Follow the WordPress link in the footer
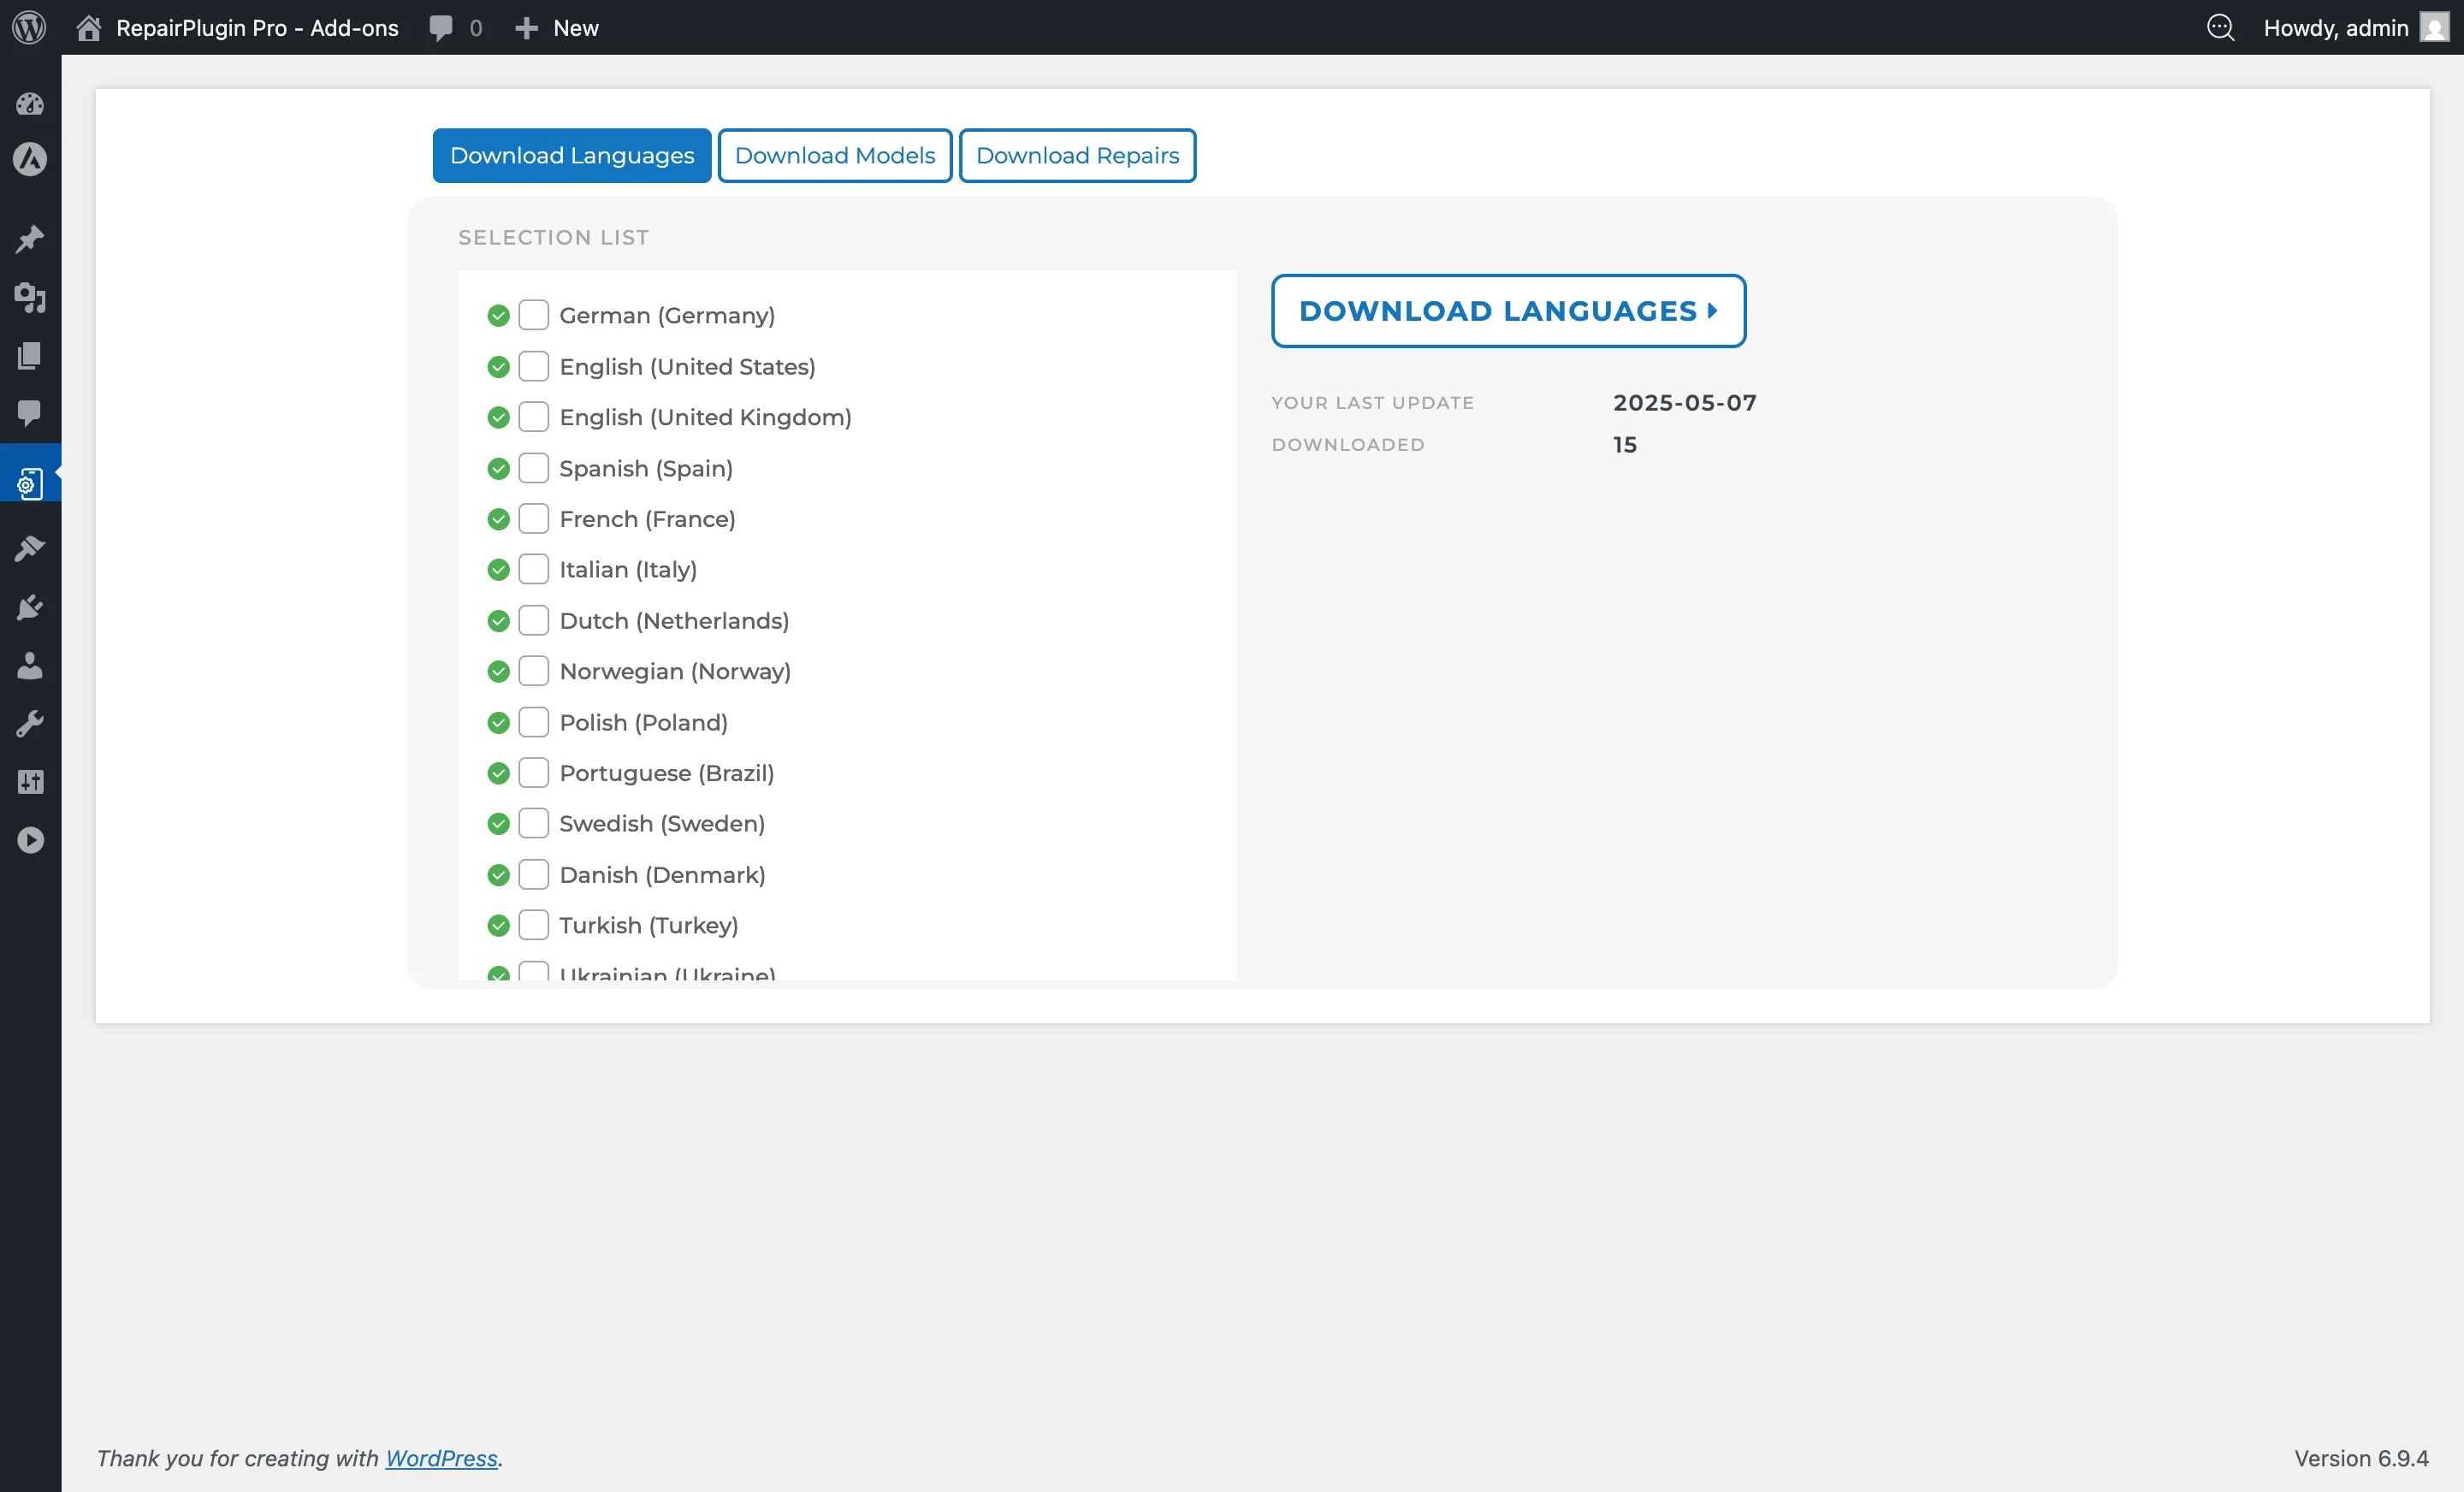This screenshot has height=1492, width=2464. pyautogui.click(x=441, y=1458)
